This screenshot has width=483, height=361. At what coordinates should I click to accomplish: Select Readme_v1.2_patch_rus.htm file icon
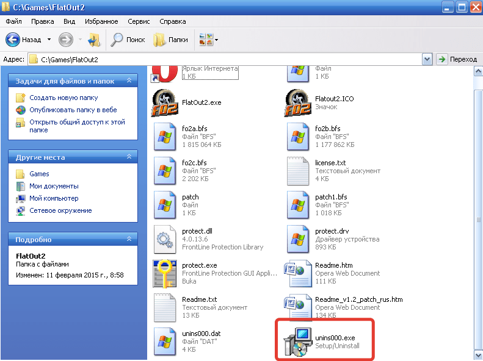(297, 307)
